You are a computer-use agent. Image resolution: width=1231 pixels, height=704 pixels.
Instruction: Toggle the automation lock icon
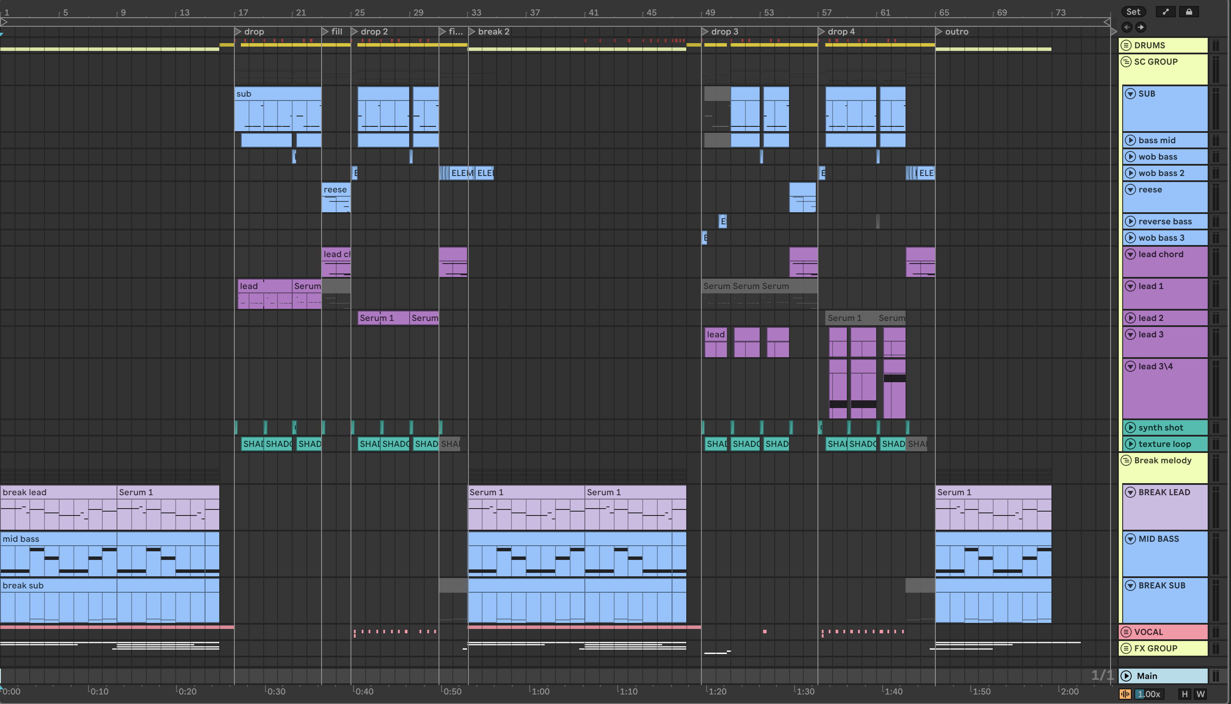[1188, 12]
